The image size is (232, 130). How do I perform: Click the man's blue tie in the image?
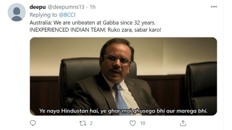tap(120, 98)
